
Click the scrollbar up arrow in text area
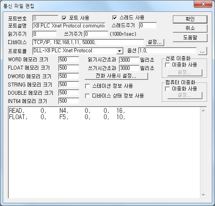[203, 110]
